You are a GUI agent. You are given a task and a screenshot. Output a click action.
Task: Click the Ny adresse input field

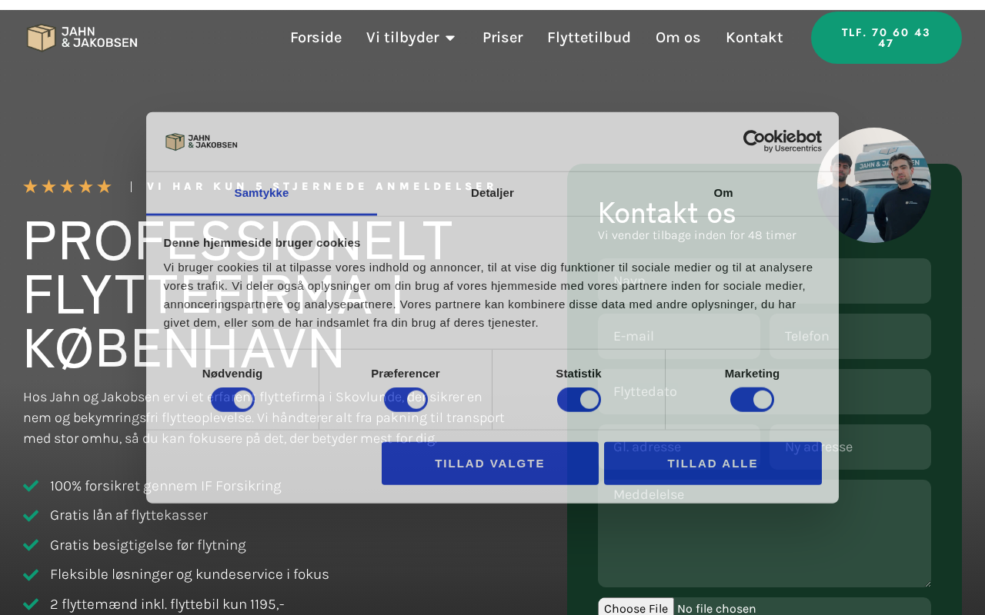[850, 447]
